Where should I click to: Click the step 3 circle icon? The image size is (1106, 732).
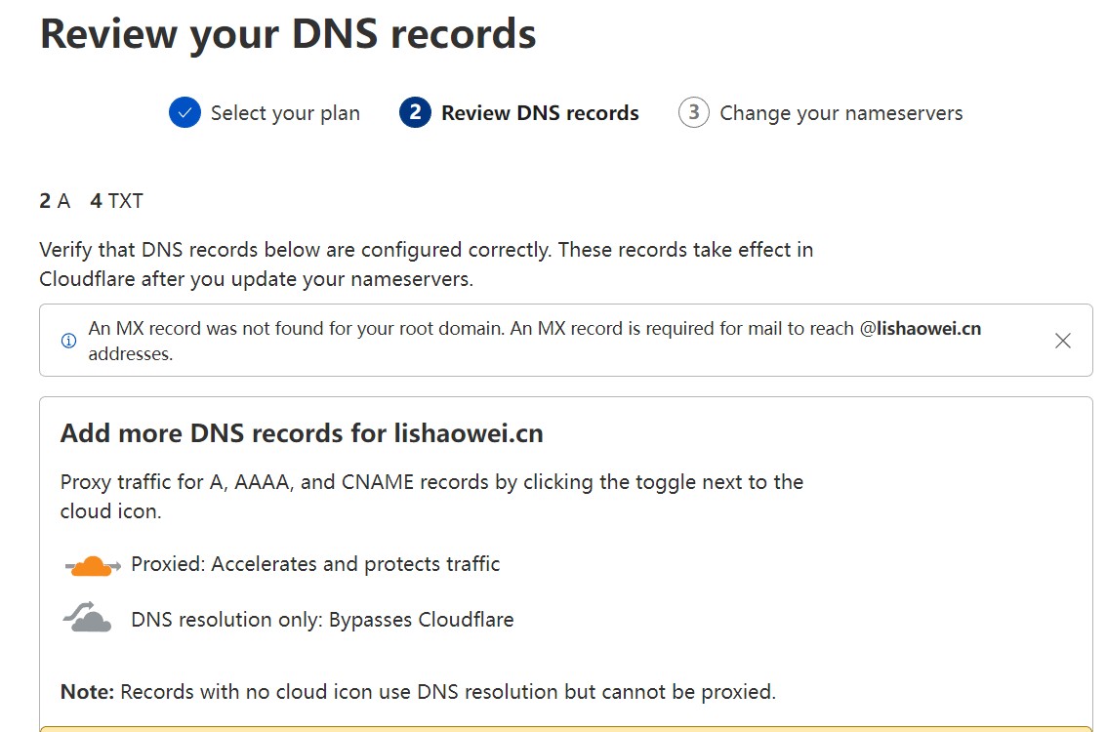pyautogui.click(x=693, y=113)
